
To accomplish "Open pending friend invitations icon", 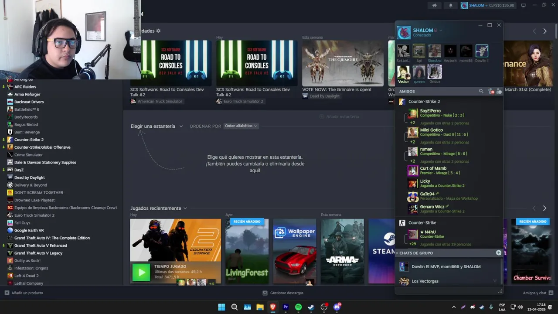I will [491, 91].
